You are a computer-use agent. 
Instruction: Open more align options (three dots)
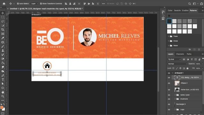coord(103,4)
